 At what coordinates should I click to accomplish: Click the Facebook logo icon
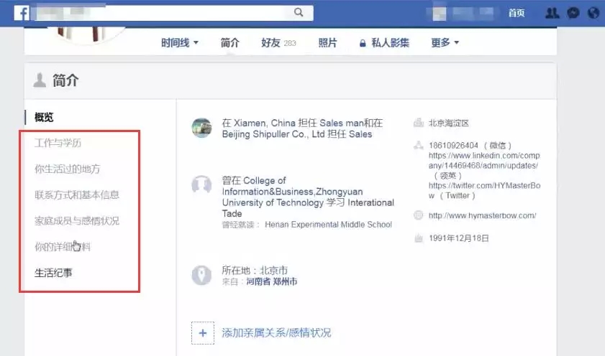click(22, 13)
